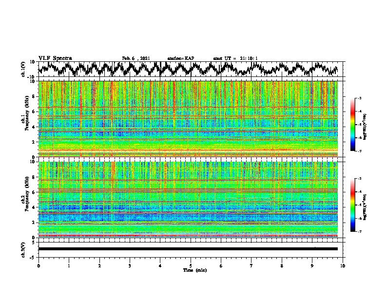
Task: Click time axis tick label "8"
Action: 282,266
